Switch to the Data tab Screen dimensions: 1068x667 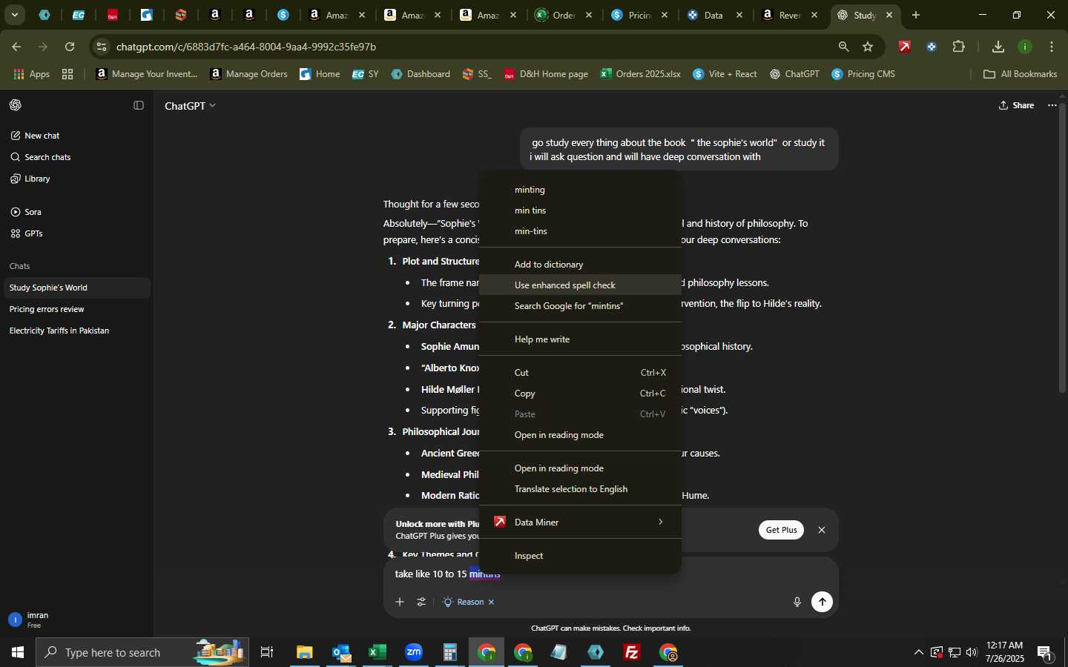(715, 15)
